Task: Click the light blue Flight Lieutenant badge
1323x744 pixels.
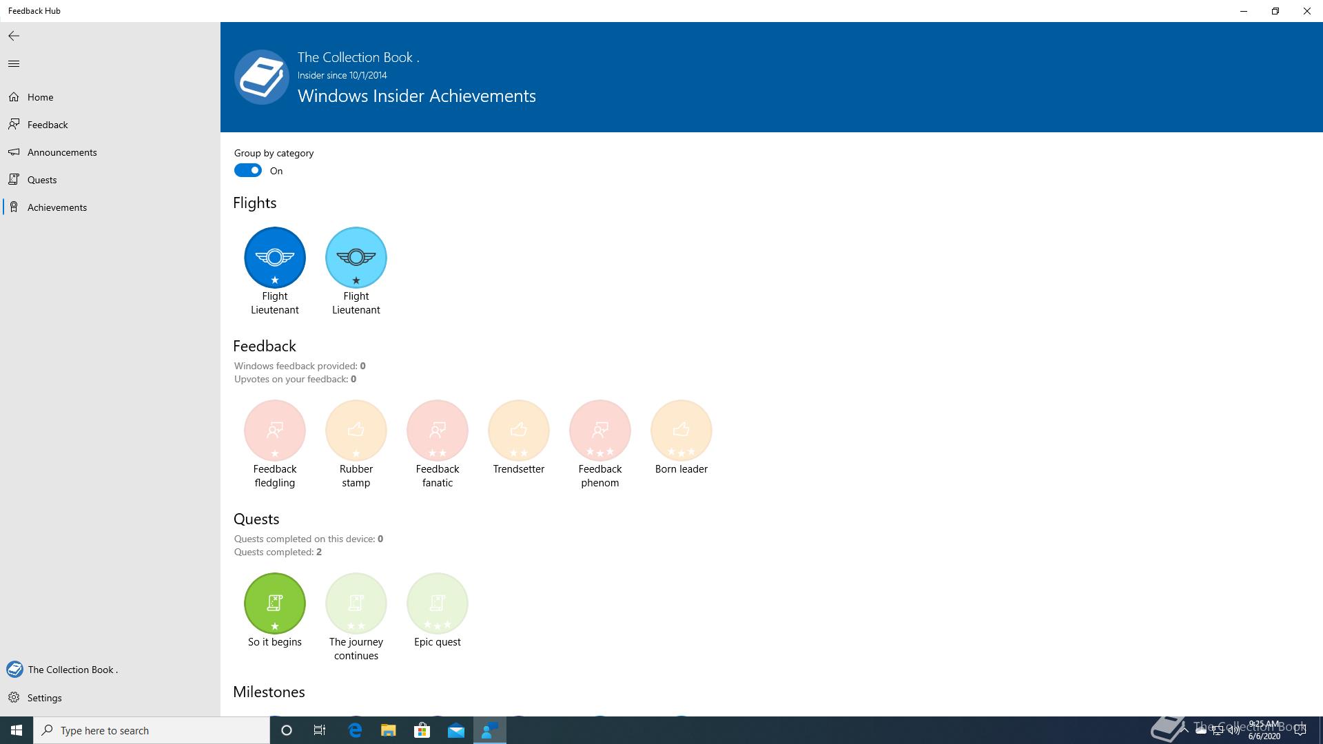Action: pyautogui.click(x=356, y=258)
